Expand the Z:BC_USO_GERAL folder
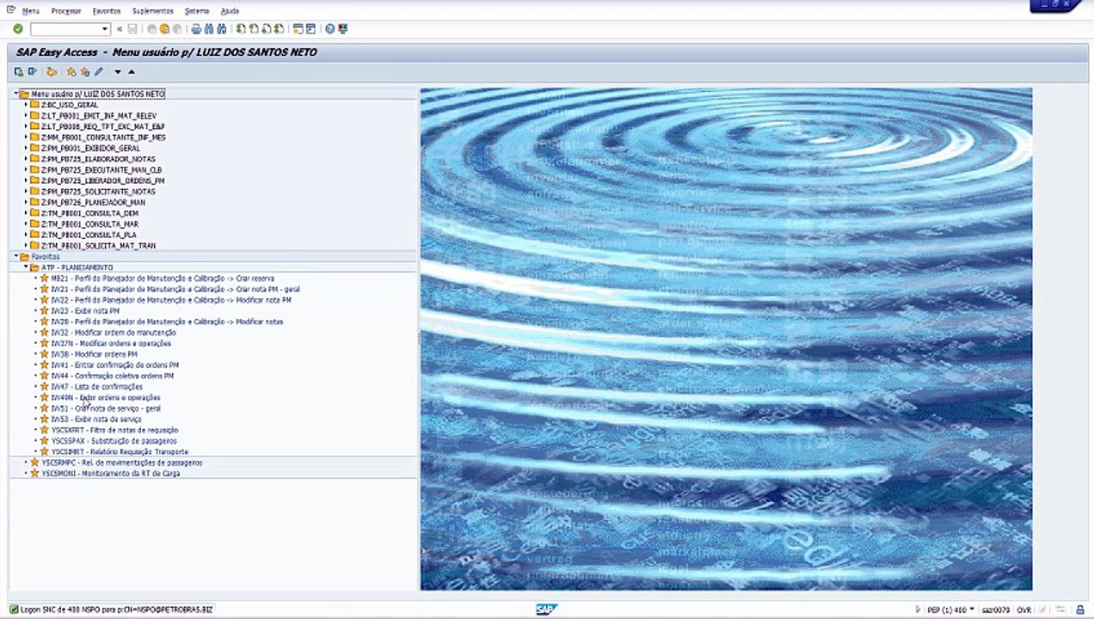Screen dimensions: 1094x619 pyautogui.click(x=25, y=105)
